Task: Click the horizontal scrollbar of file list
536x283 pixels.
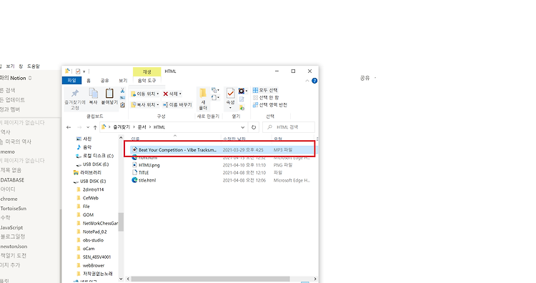Action: tap(210, 279)
